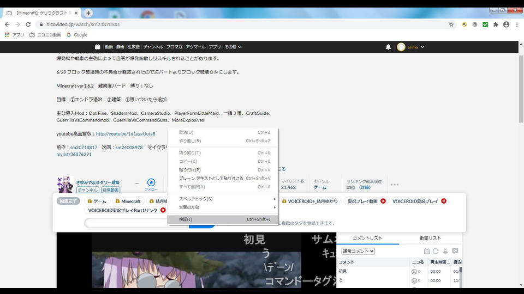Screen dimensions: 524x294
Task: Bookmark this page with the star icon
Action: 451,24
